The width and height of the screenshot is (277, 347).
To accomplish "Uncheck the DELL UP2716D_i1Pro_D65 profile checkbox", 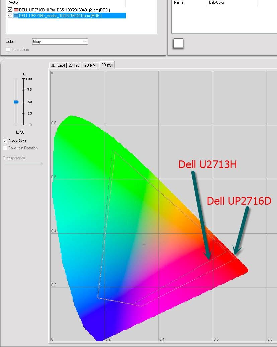I will pyautogui.click(x=10, y=9).
